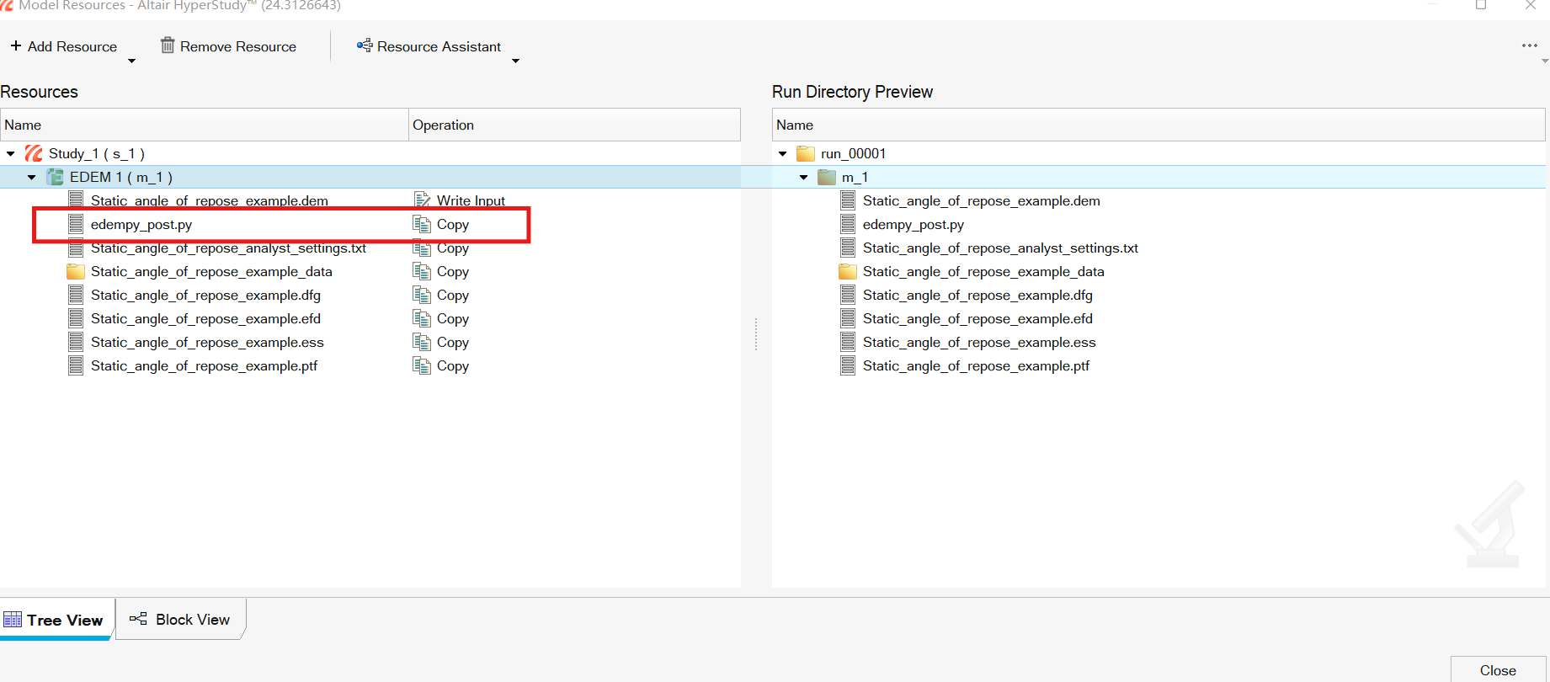
Task: Expand the Resource Assistant dropdown arrow
Action: click(515, 61)
